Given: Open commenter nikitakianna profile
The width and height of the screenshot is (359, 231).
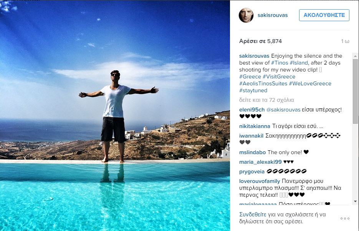Looking at the screenshot, I should click(x=255, y=126).
